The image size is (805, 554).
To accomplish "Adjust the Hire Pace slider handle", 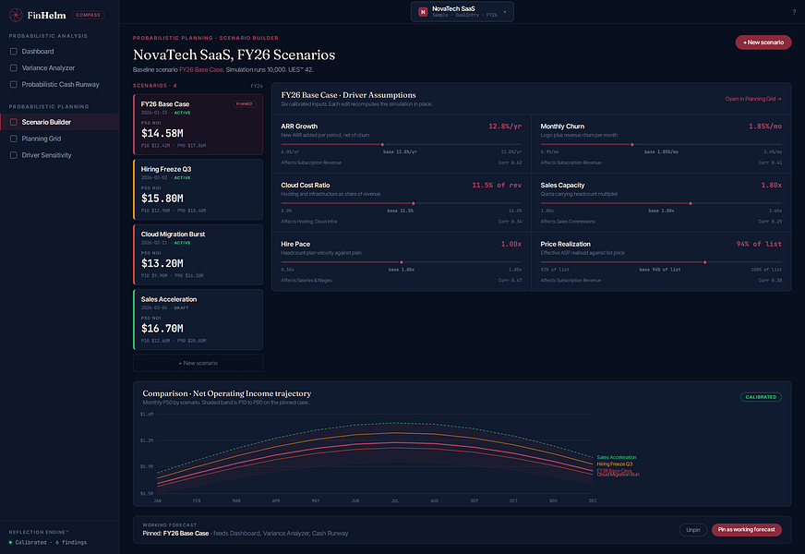I will 402,262.
